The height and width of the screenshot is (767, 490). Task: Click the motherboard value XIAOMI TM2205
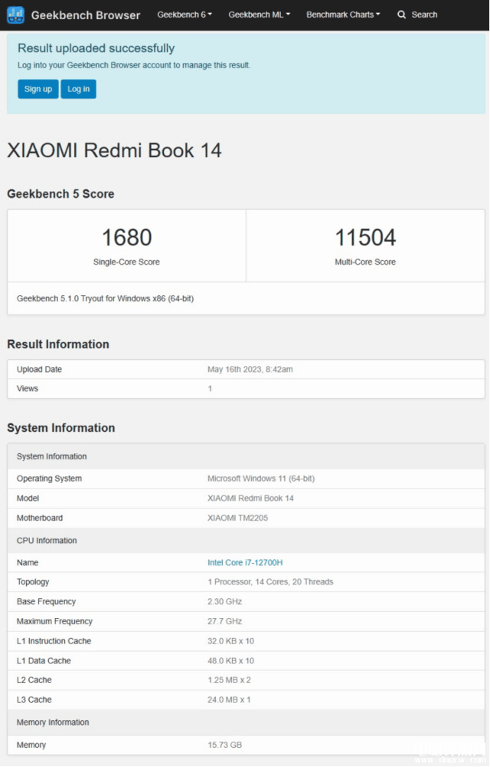pos(237,518)
